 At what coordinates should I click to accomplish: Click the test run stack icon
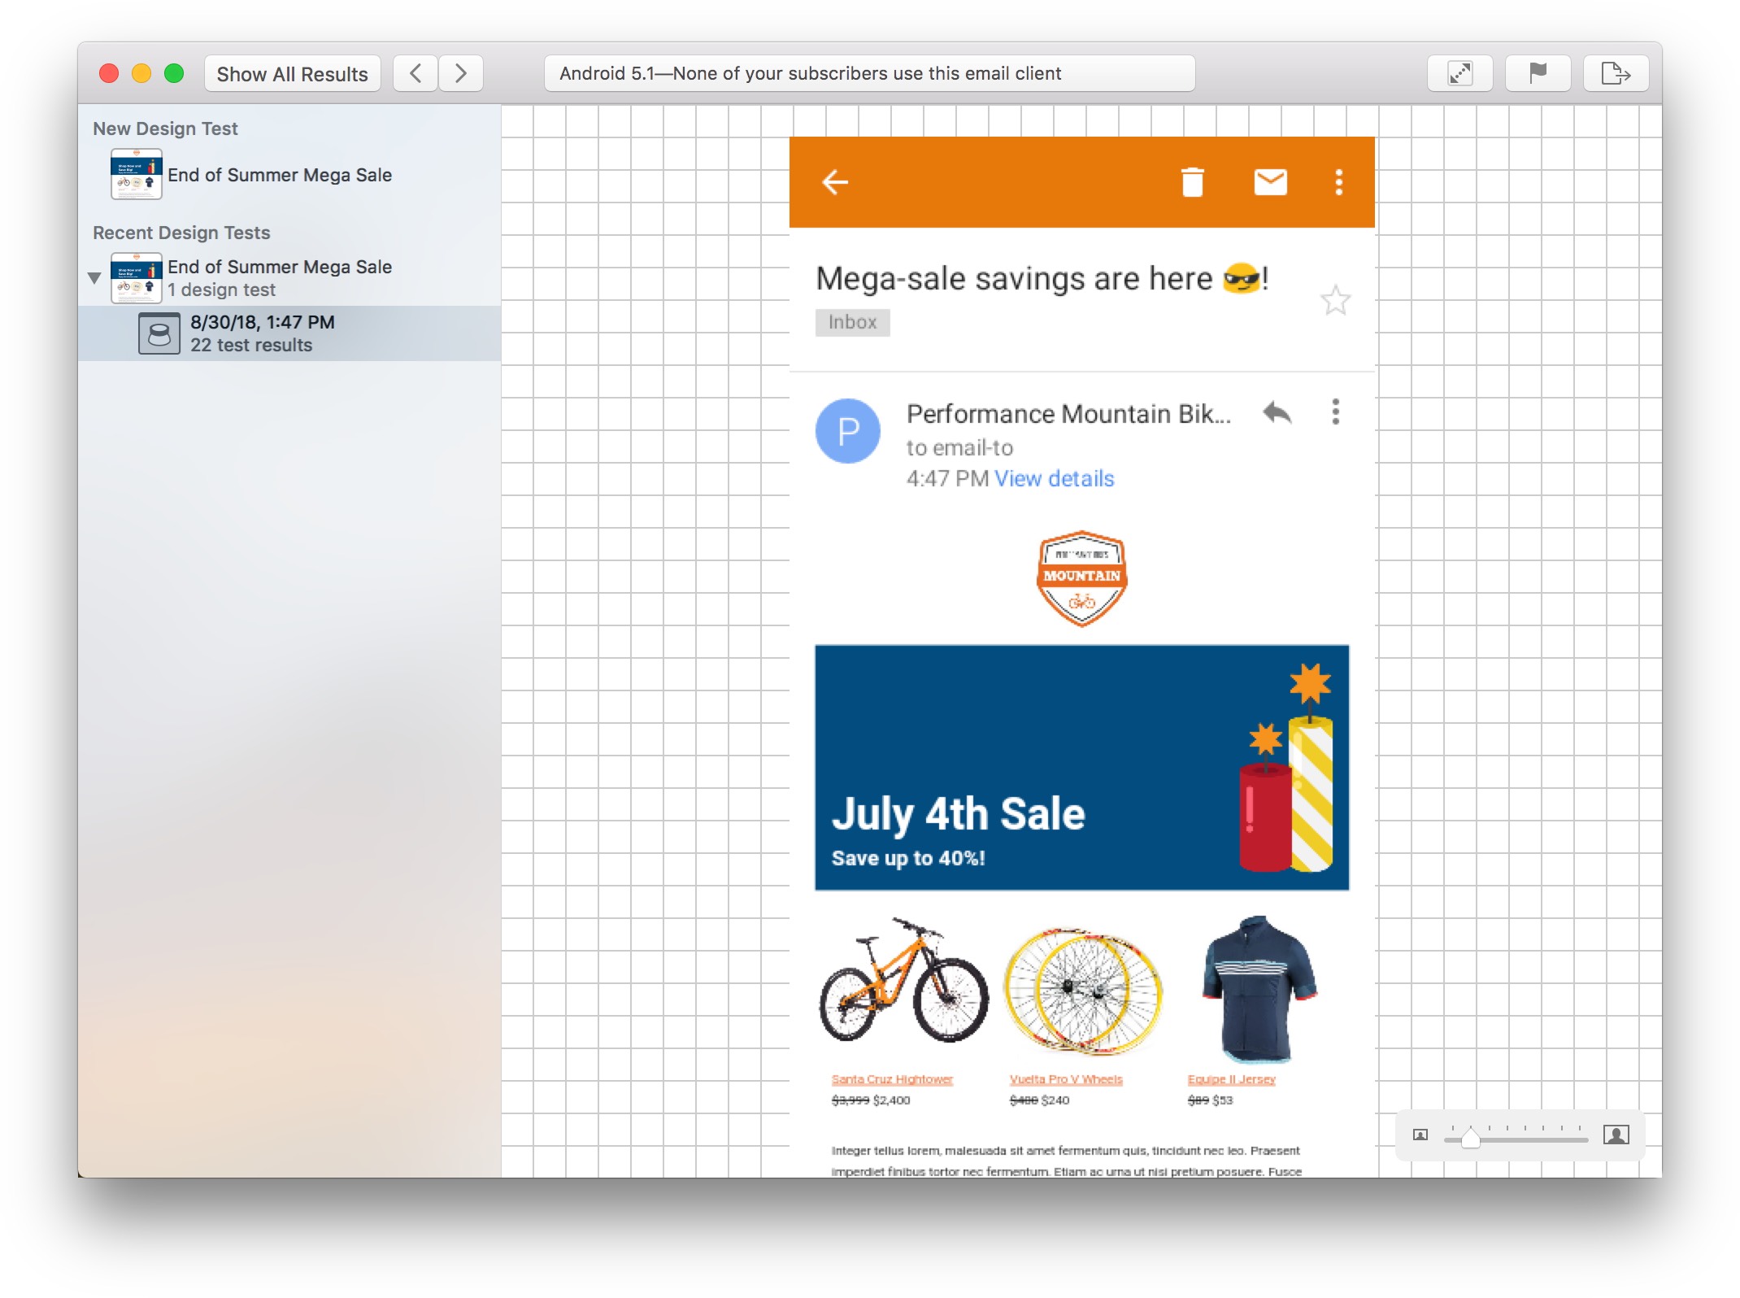159,333
